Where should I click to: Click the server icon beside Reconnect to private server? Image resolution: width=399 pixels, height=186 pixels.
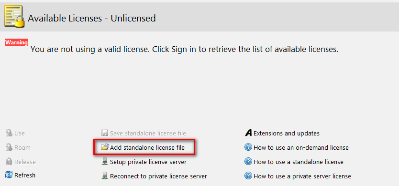pos(105,176)
